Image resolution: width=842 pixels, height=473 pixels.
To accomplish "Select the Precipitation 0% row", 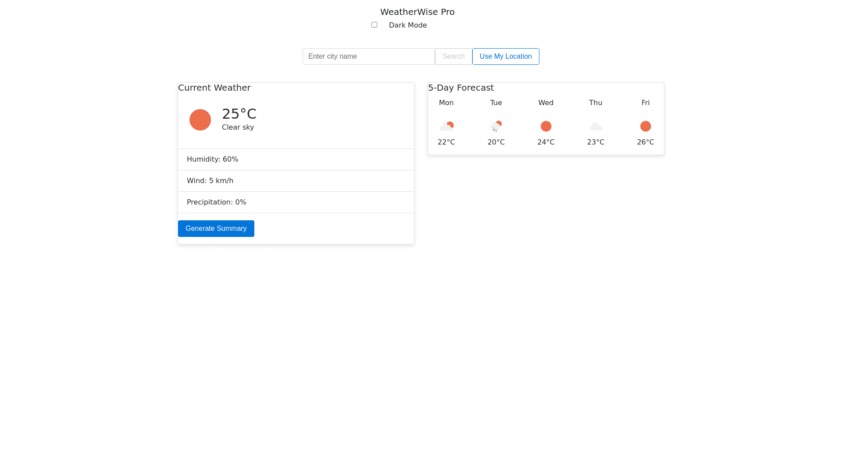I will tap(296, 202).
